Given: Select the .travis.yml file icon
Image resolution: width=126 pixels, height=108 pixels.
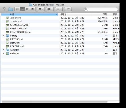Looking at the screenshot, I should tap(7, 21).
